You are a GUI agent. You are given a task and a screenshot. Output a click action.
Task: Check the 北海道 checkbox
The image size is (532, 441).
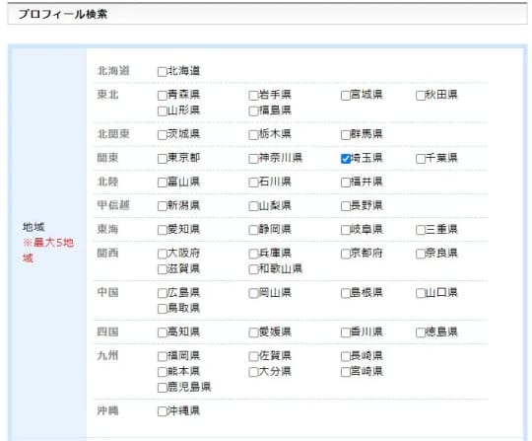click(163, 72)
